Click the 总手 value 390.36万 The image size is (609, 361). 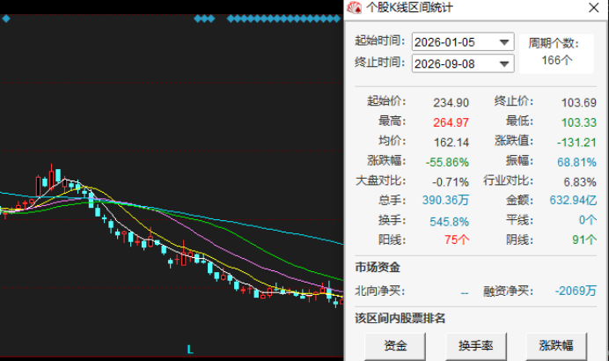point(445,200)
